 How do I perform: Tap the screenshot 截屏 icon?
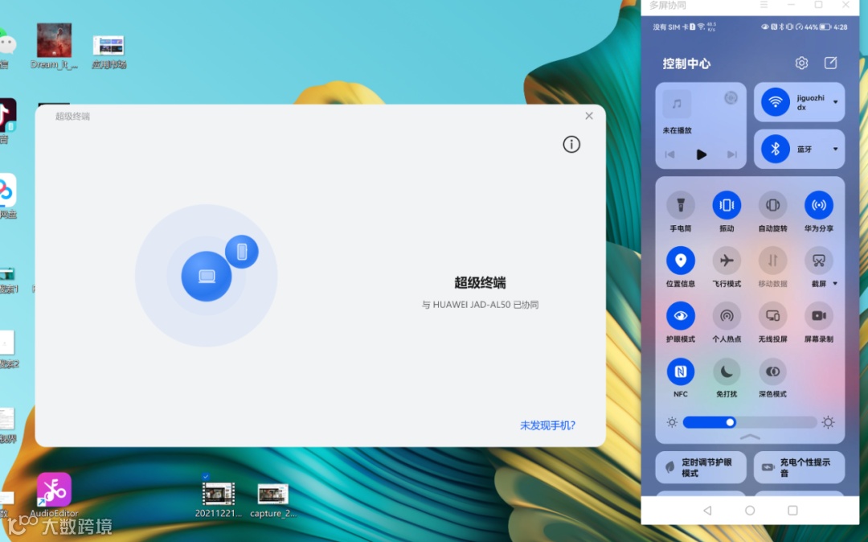819,261
